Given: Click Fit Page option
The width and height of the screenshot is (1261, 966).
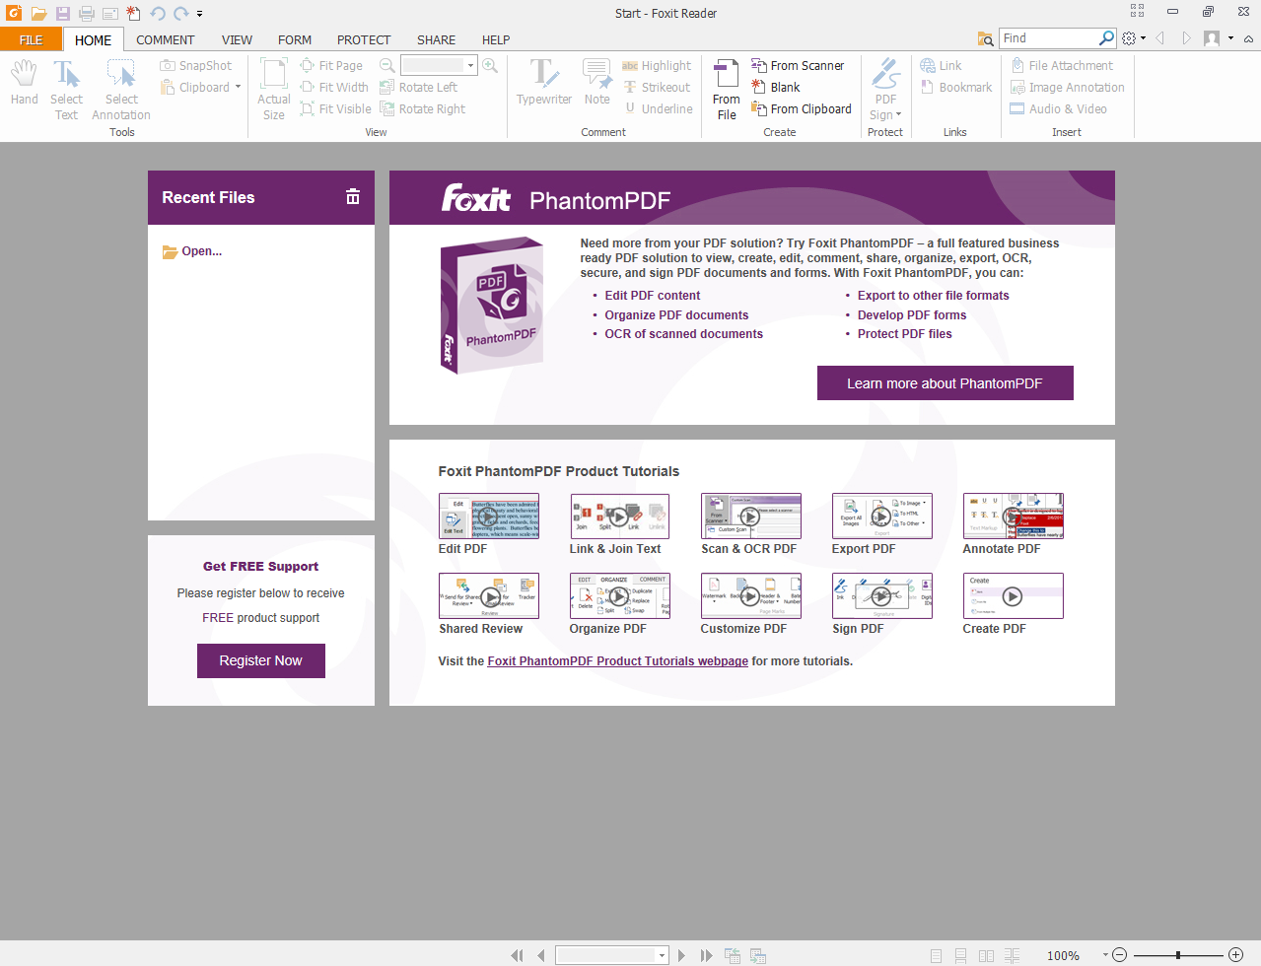Looking at the screenshot, I should pyautogui.click(x=331, y=66).
